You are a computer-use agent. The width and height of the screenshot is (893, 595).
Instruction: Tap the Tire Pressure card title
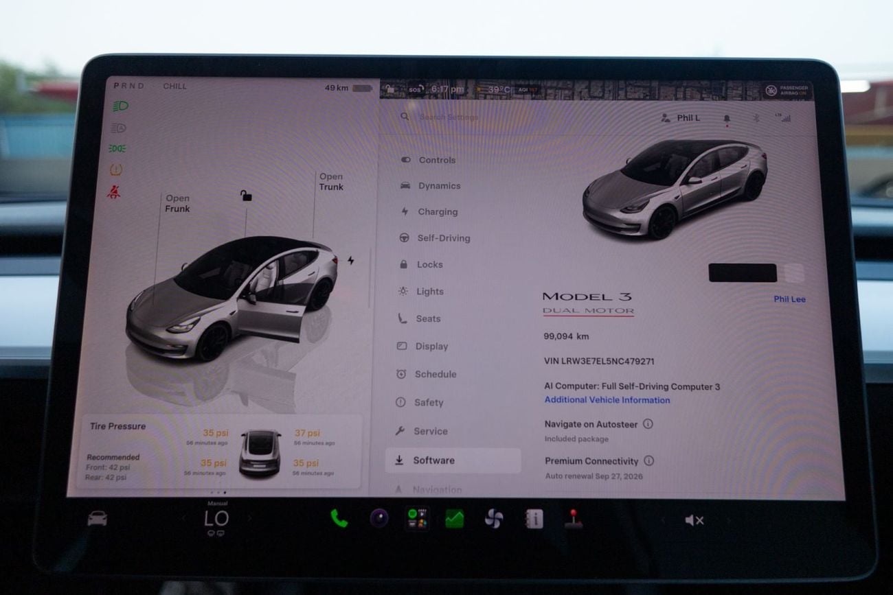[117, 426]
